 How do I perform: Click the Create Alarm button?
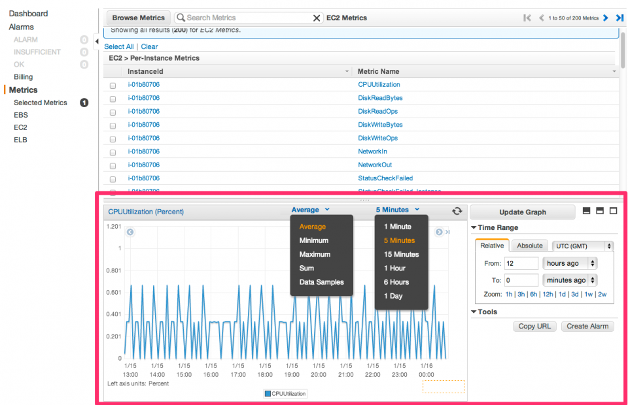point(587,326)
